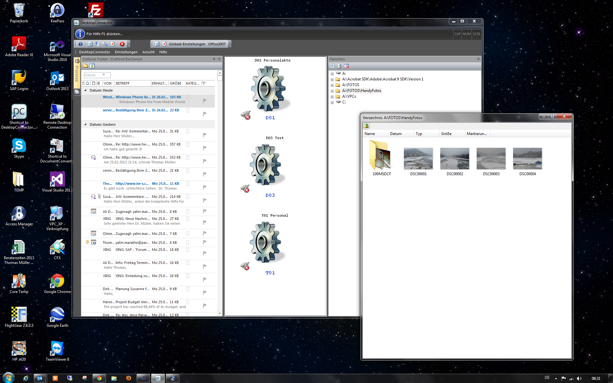
Task: Click Globale Einstellungen toolbar button
Action: point(187,44)
